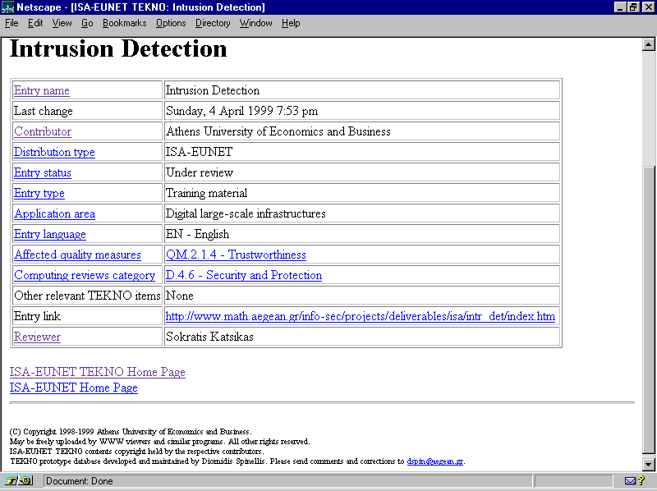The width and height of the screenshot is (657, 491).
Task: Click the 'Digital large-scale infrastructures' cell
Action: pyautogui.click(x=362, y=213)
